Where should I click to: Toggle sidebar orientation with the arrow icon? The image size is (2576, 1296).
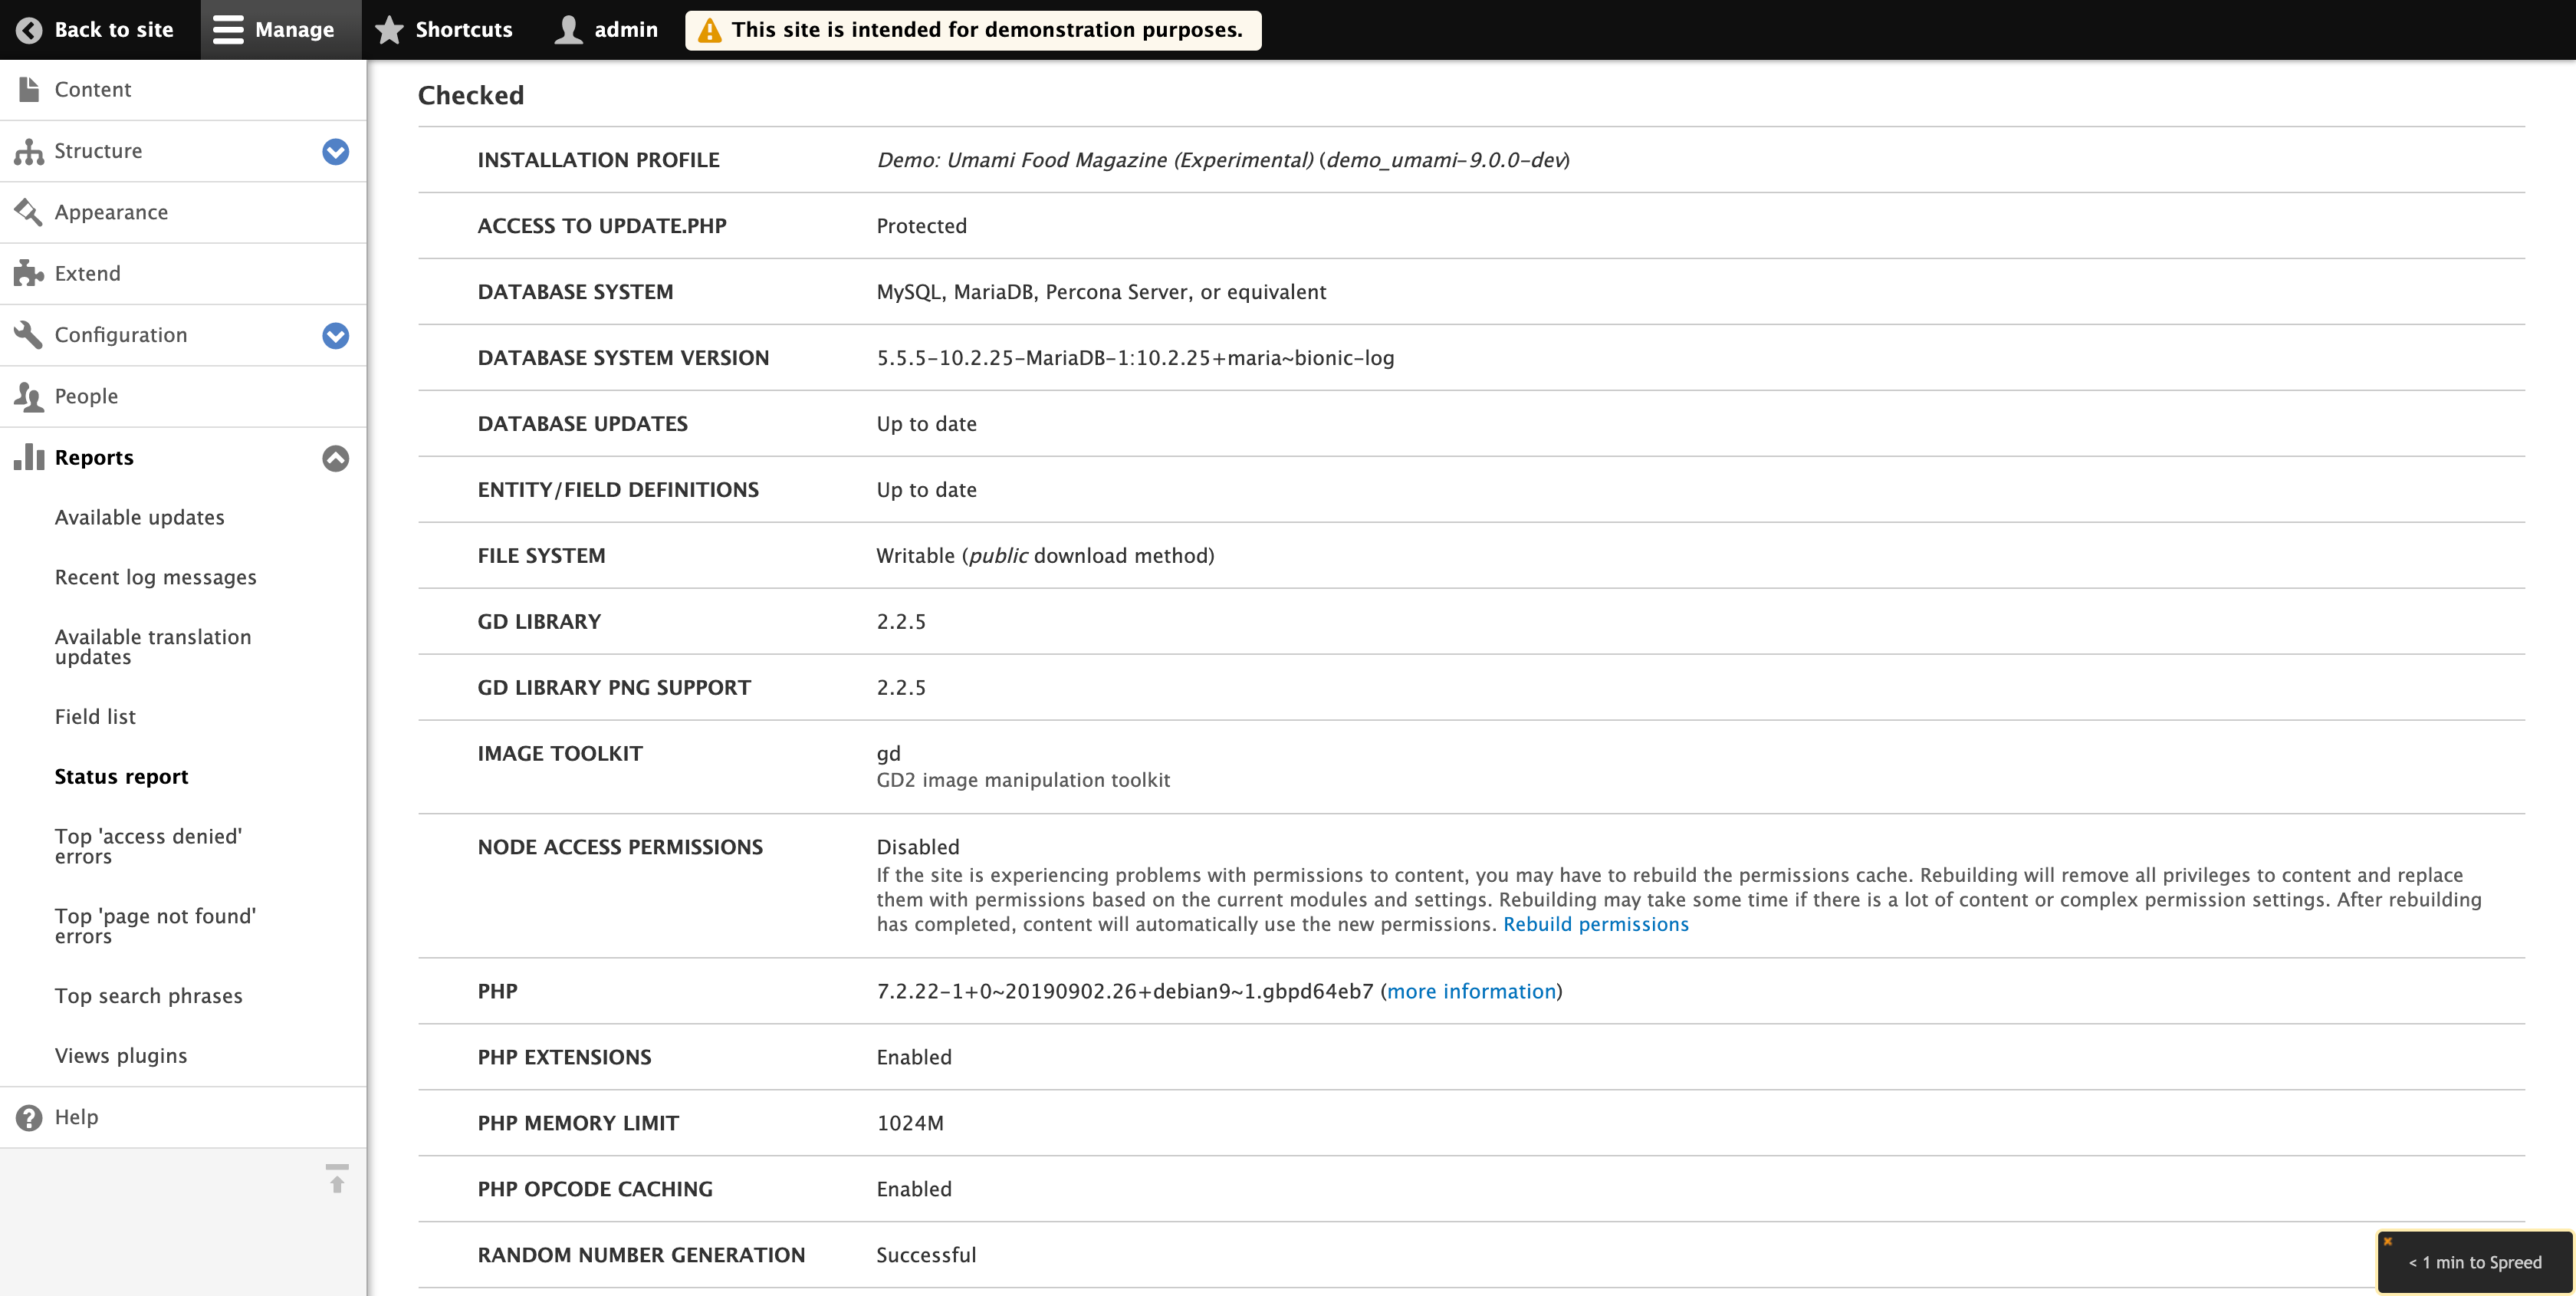pyautogui.click(x=337, y=1178)
